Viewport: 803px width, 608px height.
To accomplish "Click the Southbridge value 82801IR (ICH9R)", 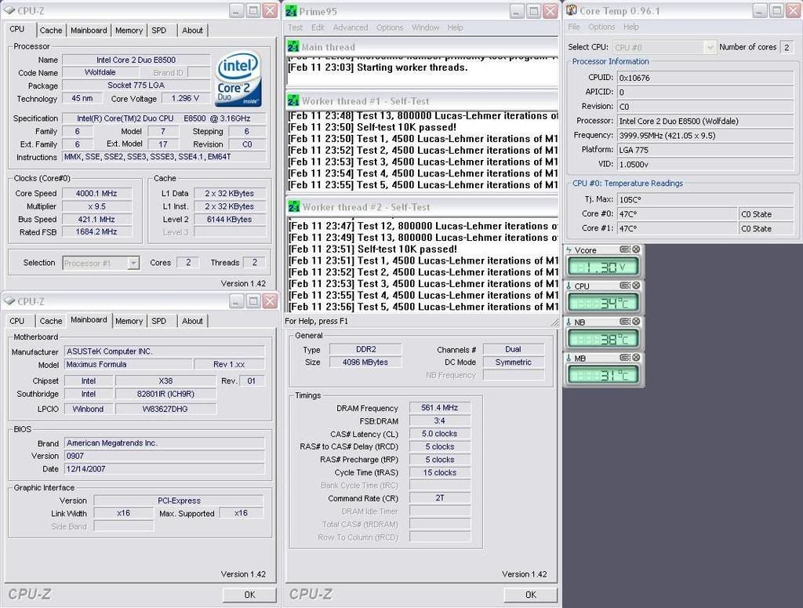I will coord(165,394).
